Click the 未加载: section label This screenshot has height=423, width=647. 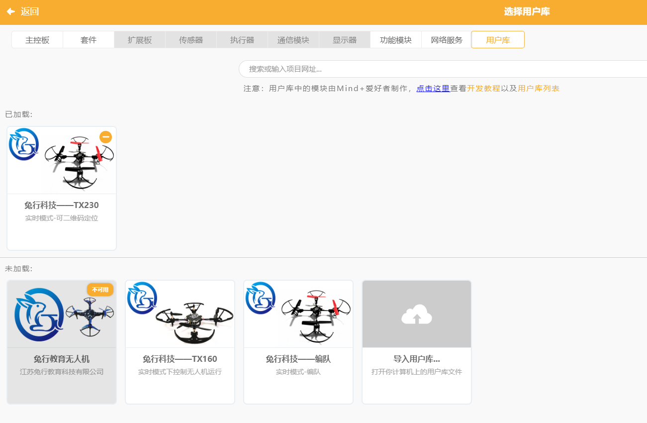pos(19,269)
